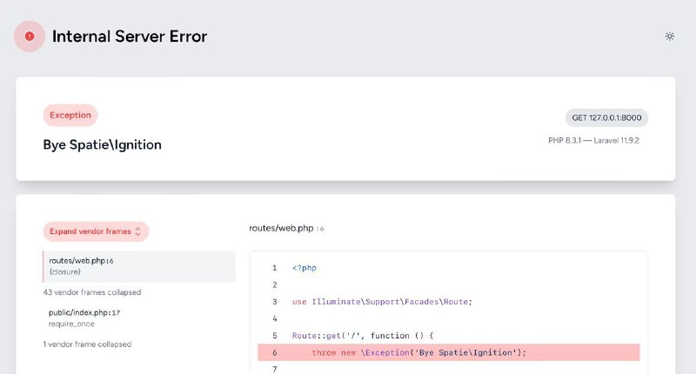Click the Exception badge label
Screen dimensions: 696x374
[x=70, y=116]
